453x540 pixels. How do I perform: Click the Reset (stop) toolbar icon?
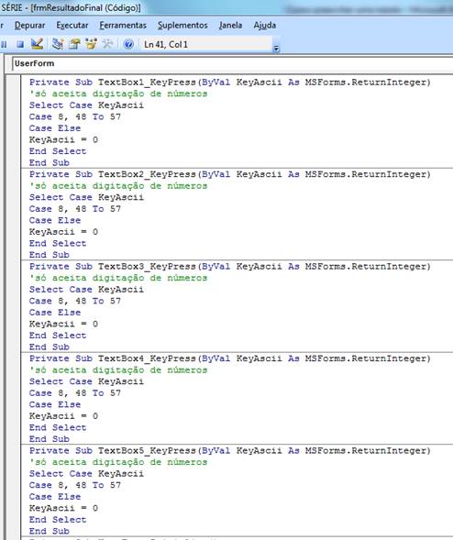[20, 44]
